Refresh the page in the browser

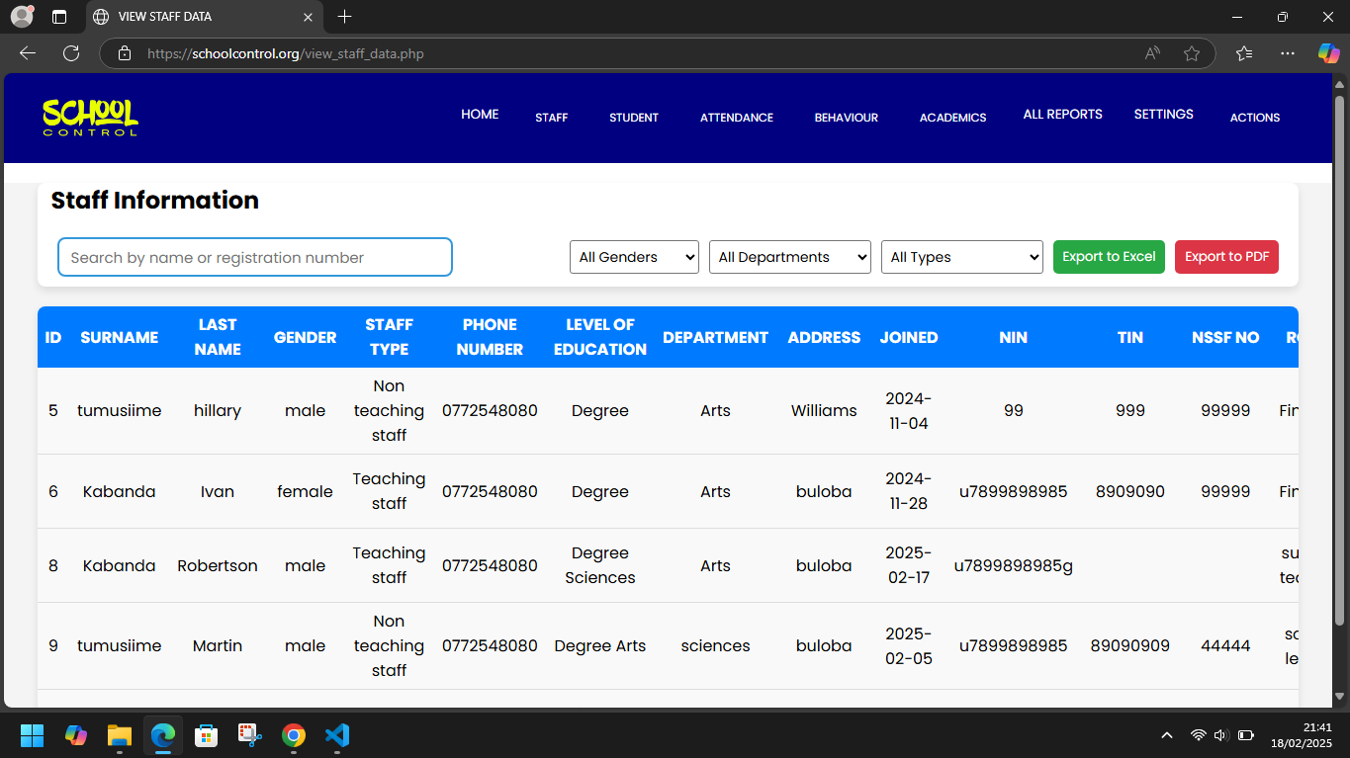pyautogui.click(x=71, y=53)
